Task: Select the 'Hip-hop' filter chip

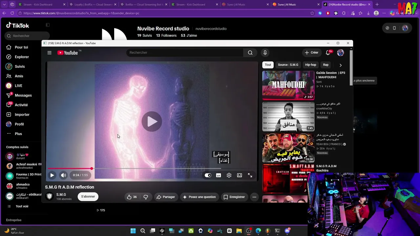Action: (311, 65)
